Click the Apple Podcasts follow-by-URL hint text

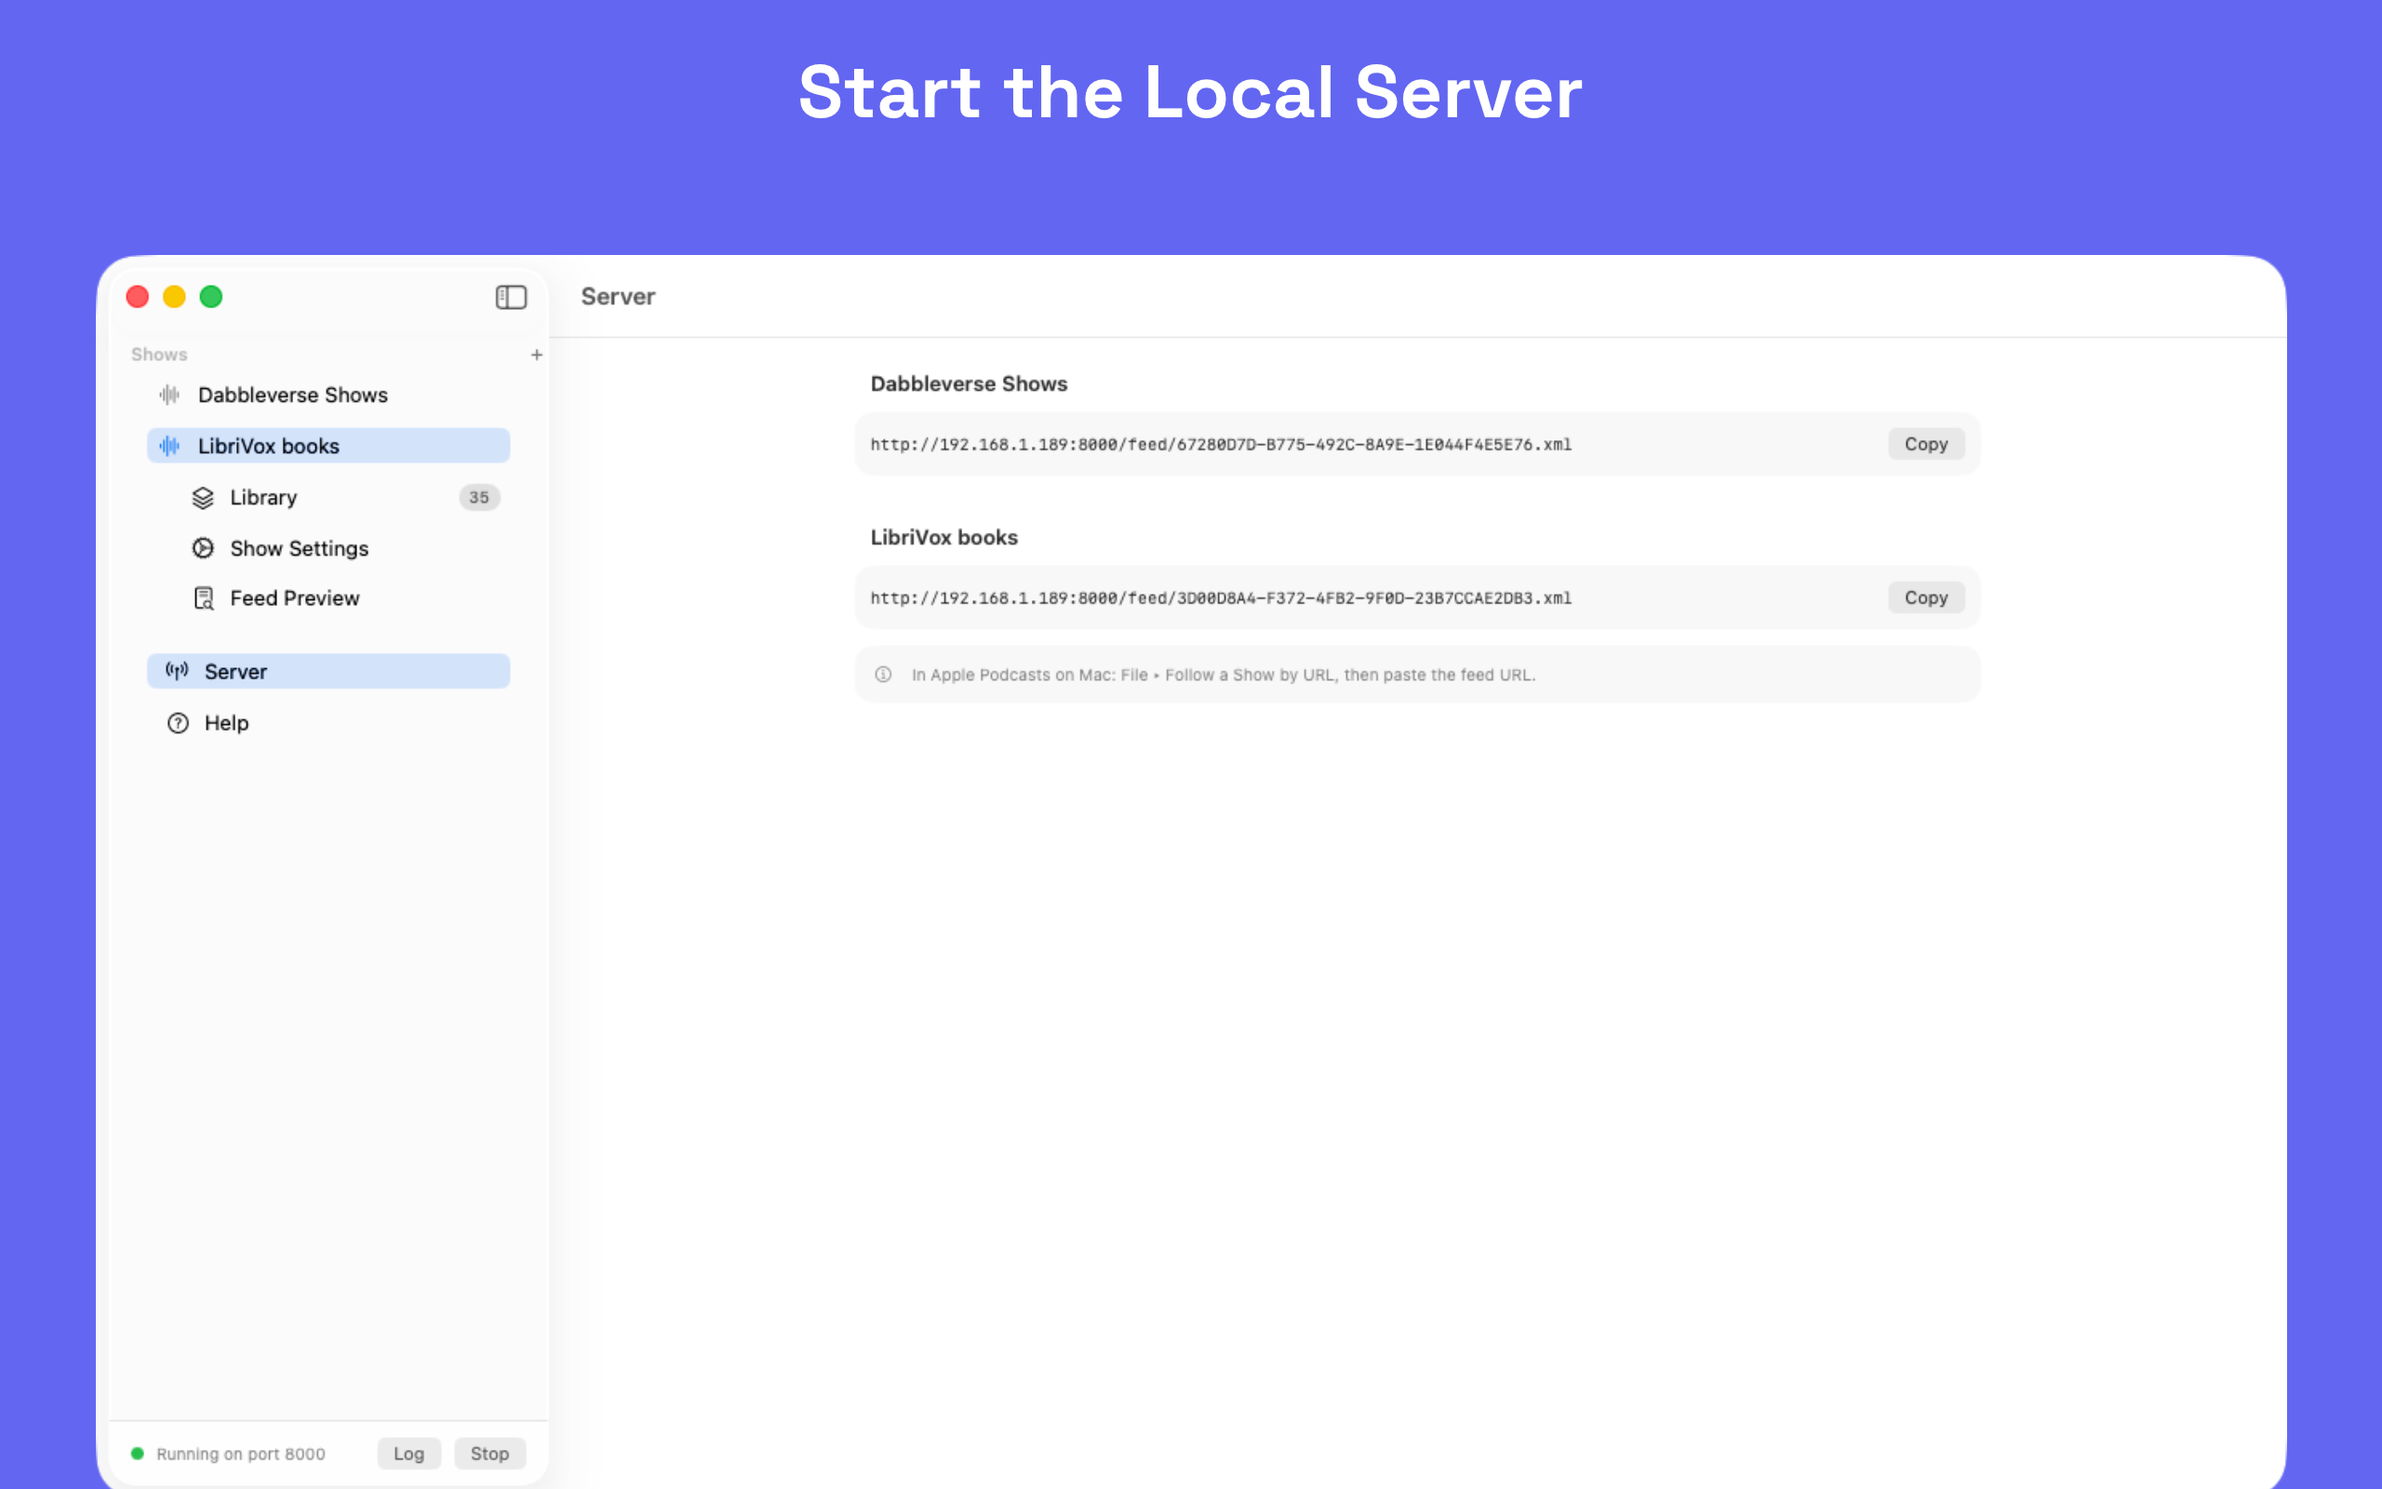coord(1224,675)
